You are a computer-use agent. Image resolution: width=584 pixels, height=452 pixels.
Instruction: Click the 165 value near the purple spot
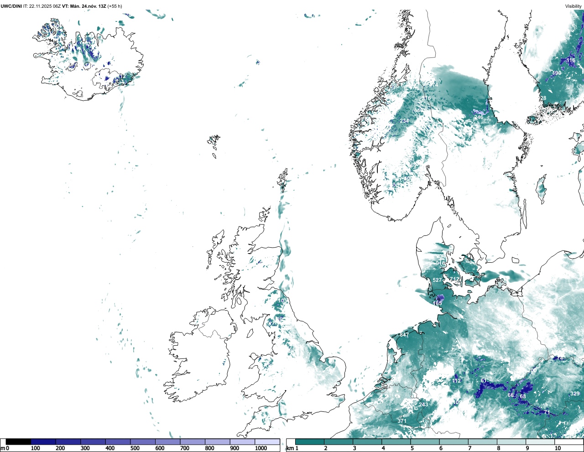pyautogui.click(x=437, y=303)
